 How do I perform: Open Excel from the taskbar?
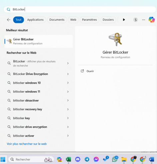[x=68, y=159]
